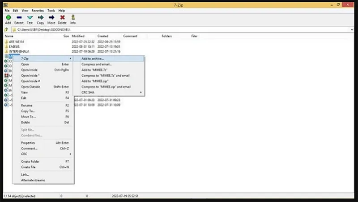The height and width of the screenshot is (202, 358).
Task: Click Link... in context menu
Action: click(x=43, y=175)
